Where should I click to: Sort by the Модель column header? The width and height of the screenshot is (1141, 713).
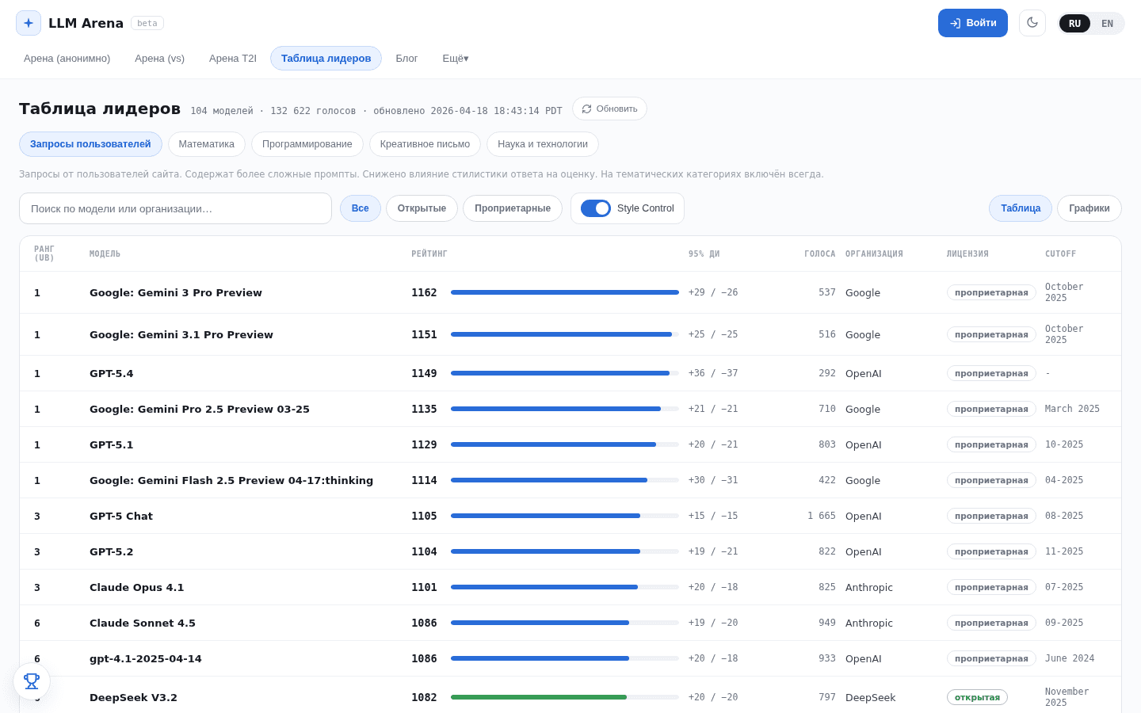tap(105, 254)
